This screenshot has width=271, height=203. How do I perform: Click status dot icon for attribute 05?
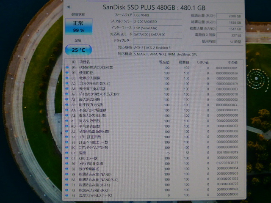(67, 67)
